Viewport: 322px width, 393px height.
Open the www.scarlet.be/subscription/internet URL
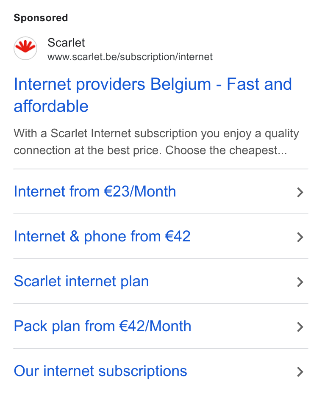tap(130, 57)
